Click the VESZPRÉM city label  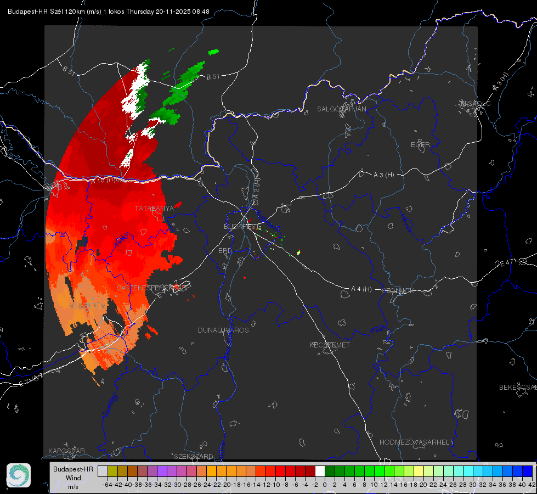coord(88,305)
